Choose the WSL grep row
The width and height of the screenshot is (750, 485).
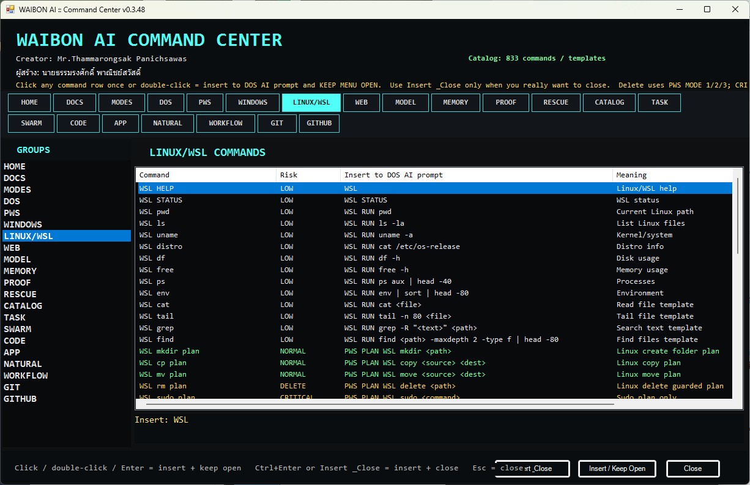click(434, 328)
